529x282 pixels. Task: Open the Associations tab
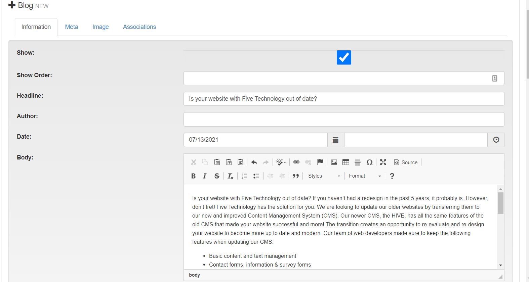coord(139,27)
